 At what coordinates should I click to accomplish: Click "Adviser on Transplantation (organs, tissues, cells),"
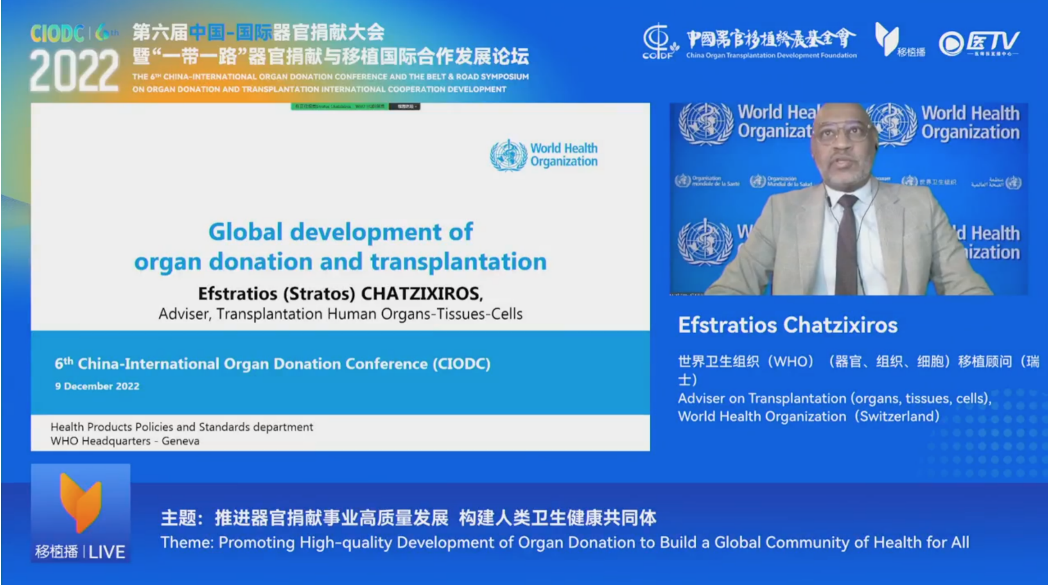(835, 399)
